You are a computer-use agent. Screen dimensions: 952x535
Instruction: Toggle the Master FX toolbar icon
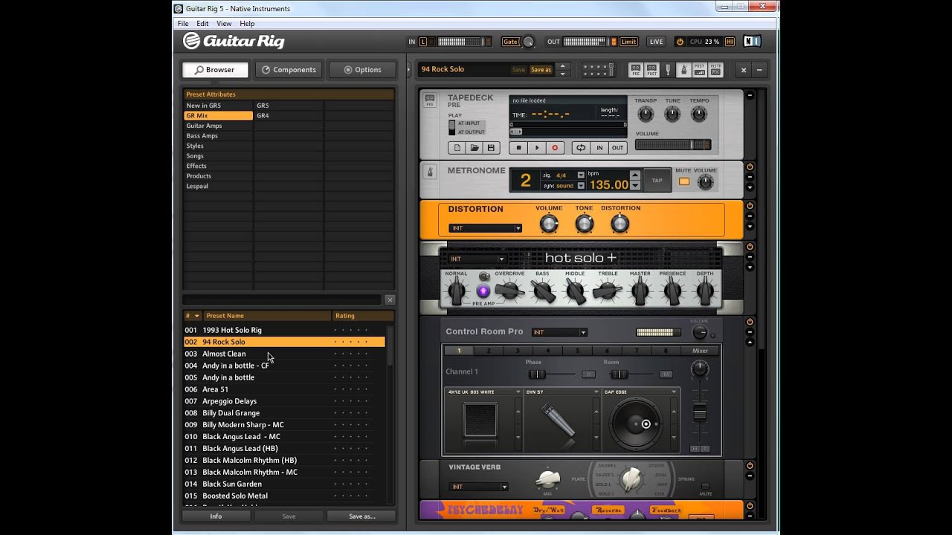pyautogui.click(x=715, y=70)
